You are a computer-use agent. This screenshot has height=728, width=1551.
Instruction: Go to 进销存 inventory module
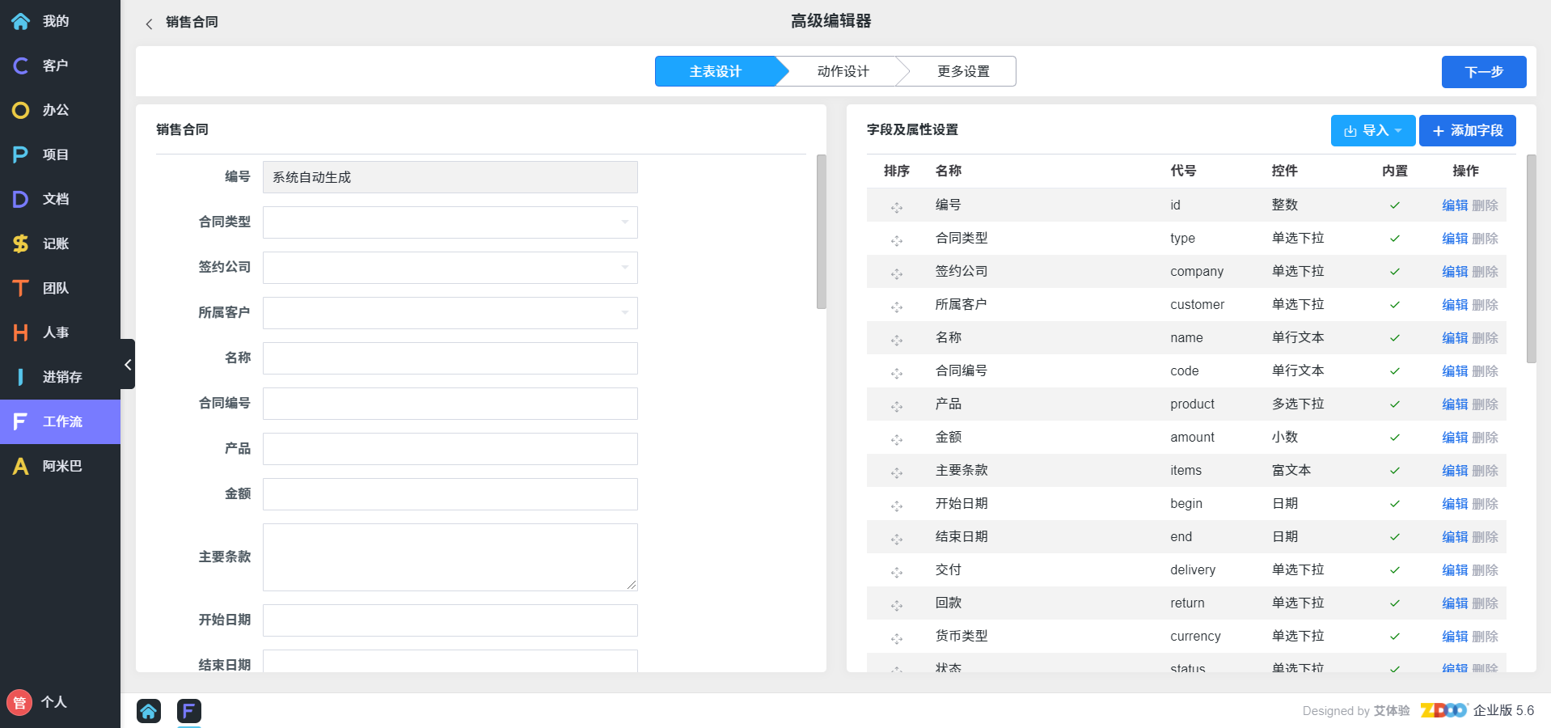click(x=61, y=377)
